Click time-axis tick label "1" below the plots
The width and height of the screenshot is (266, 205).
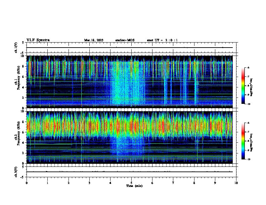[x=47, y=183]
